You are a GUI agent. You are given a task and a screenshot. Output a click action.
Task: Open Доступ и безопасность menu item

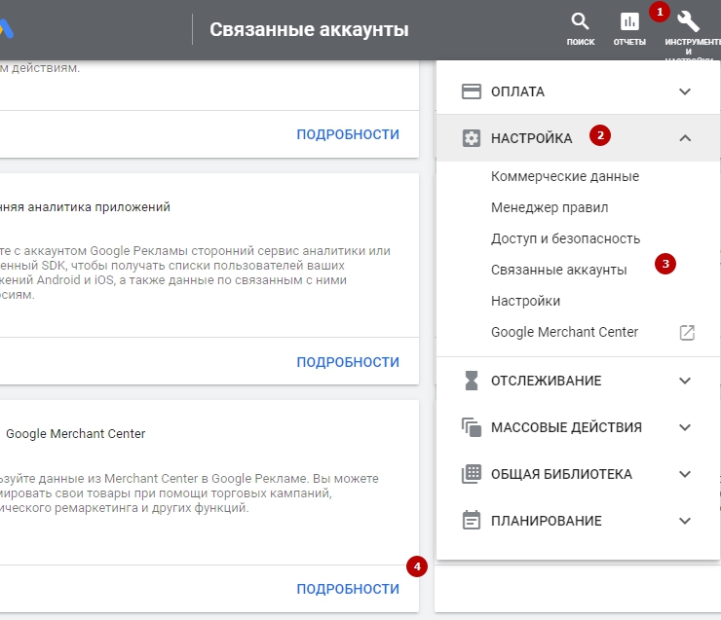pyautogui.click(x=565, y=238)
